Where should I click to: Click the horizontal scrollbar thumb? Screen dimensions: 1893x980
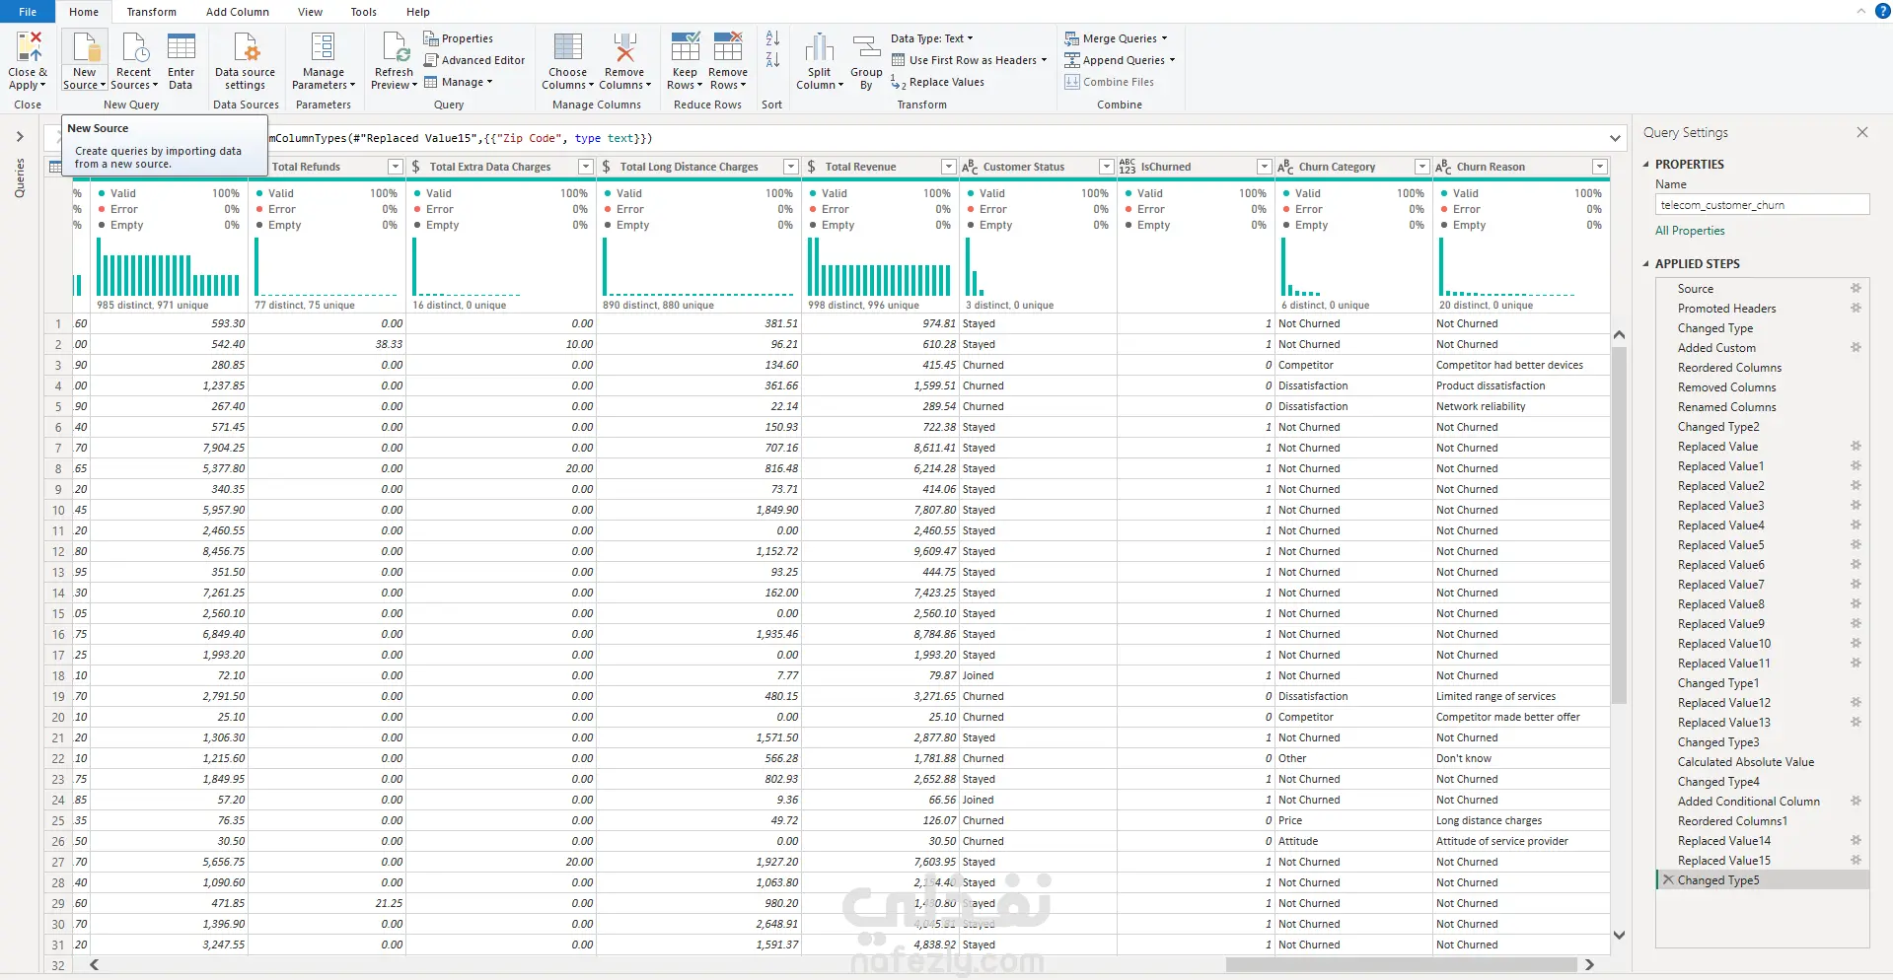pyautogui.click(x=1401, y=965)
